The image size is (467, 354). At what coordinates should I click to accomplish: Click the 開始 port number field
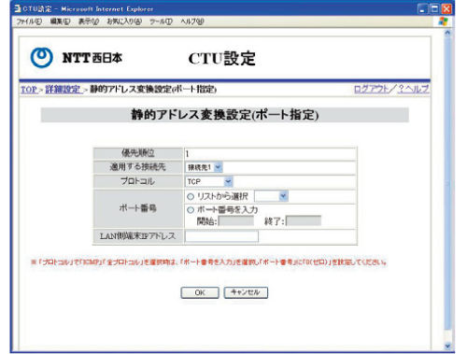pyautogui.click(x=235, y=221)
